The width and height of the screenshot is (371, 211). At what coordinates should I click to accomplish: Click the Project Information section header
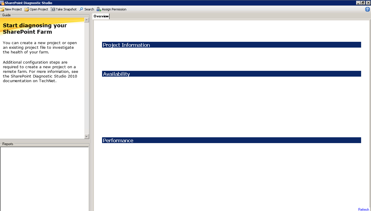231,45
